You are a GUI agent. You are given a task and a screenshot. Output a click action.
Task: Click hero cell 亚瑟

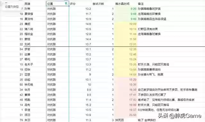click(x=27, y=75)
